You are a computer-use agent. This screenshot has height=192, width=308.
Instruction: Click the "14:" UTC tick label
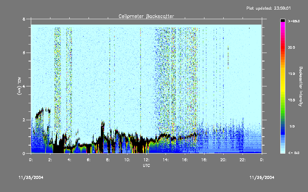pyautogui.click(x=166, y=160)
